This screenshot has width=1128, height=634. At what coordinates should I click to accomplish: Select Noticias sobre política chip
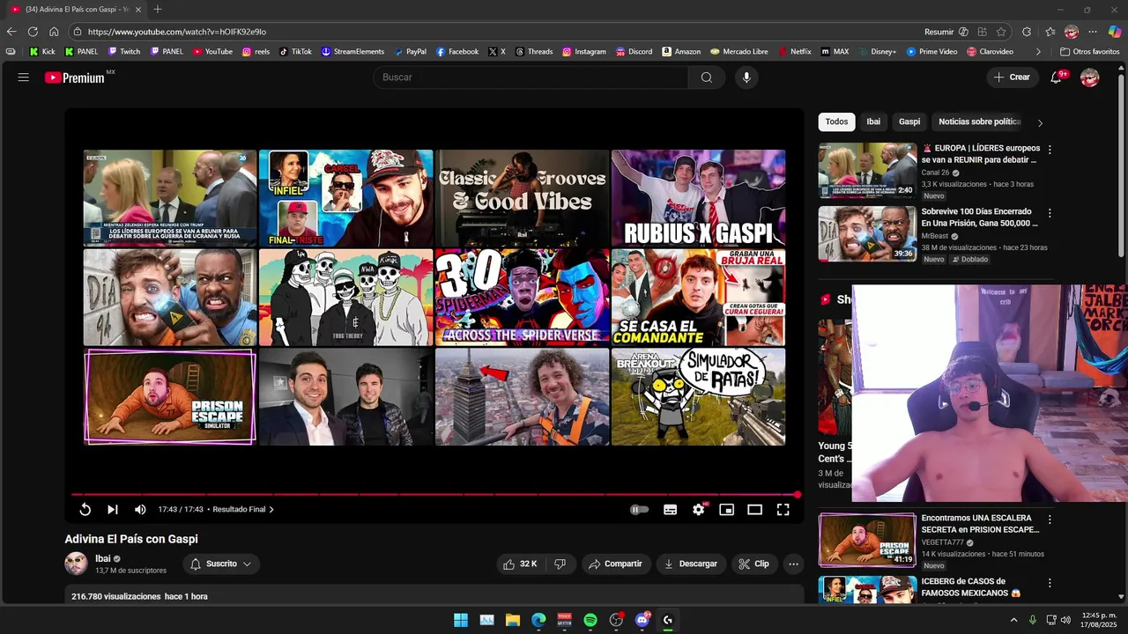(979, 122)
